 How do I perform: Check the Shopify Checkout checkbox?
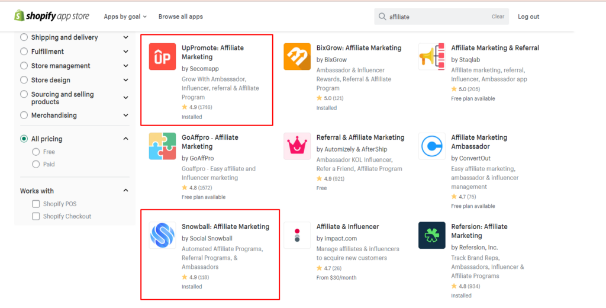click(x=36, y=216)
